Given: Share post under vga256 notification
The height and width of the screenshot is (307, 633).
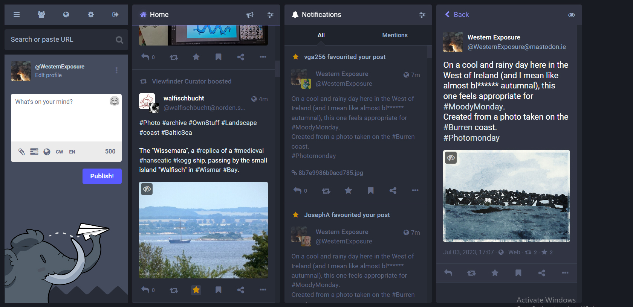Looking at the screenshot, I should (393, 190).
